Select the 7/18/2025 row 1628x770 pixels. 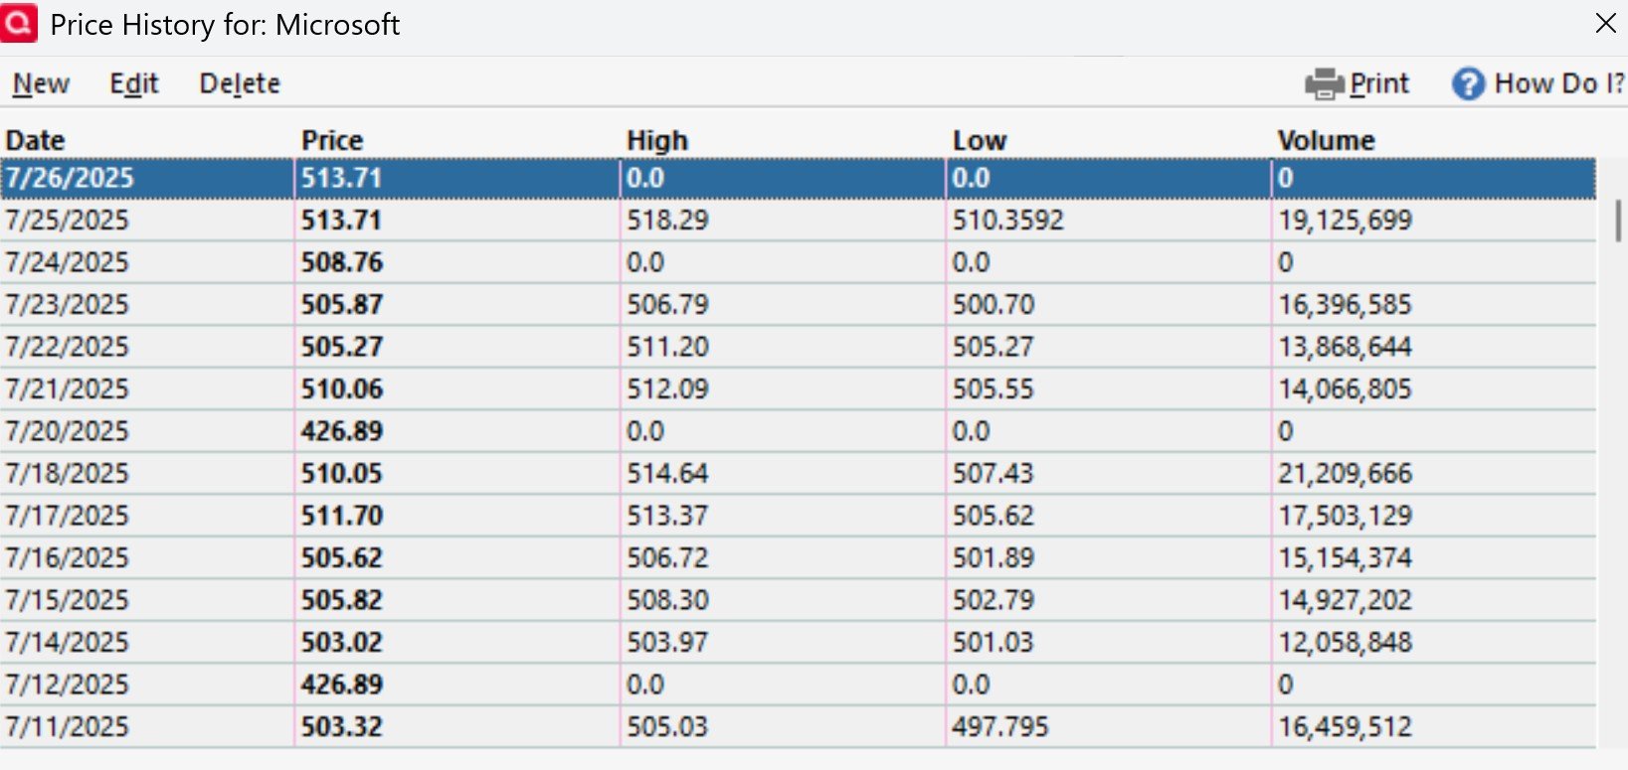(x=798, y=474)
